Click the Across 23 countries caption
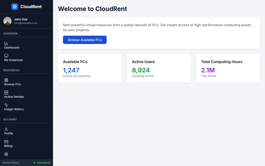 (x=77, y=76)
